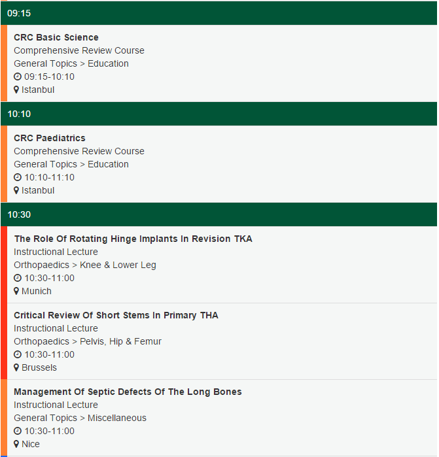Screen dimensions: 439x457
Task: Click the location pin under CRC Paediatrics
Action: coord(16,190)
